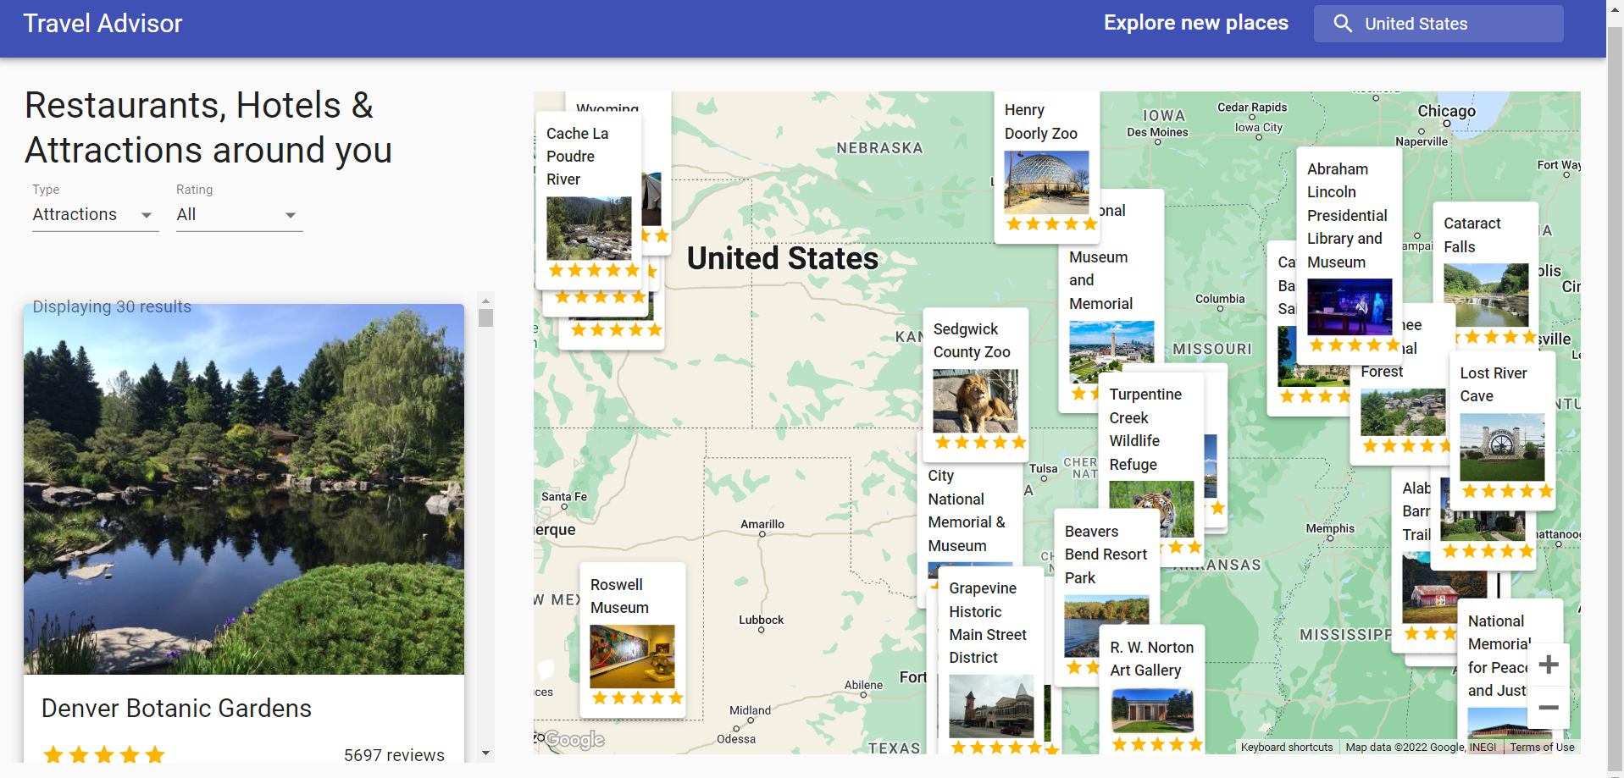This screenshot has width=1624, height=778.
Task: Zoom in on the map
Action: click(x=1549, y=665)
